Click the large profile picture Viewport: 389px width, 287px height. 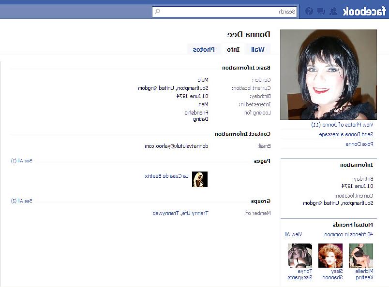click(329, 74)
